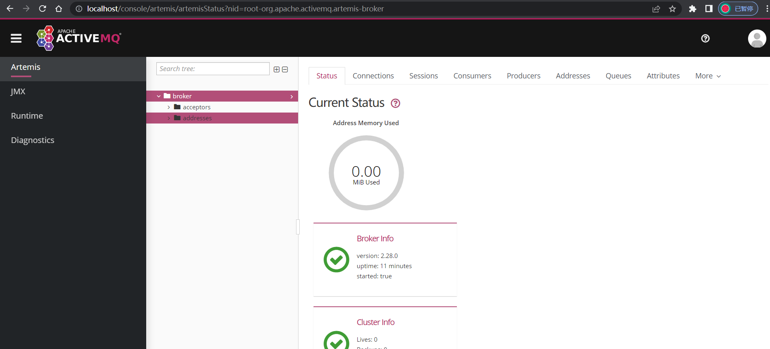
Task: Click the 'Address Memory Used' label
Action: (366, 123)
